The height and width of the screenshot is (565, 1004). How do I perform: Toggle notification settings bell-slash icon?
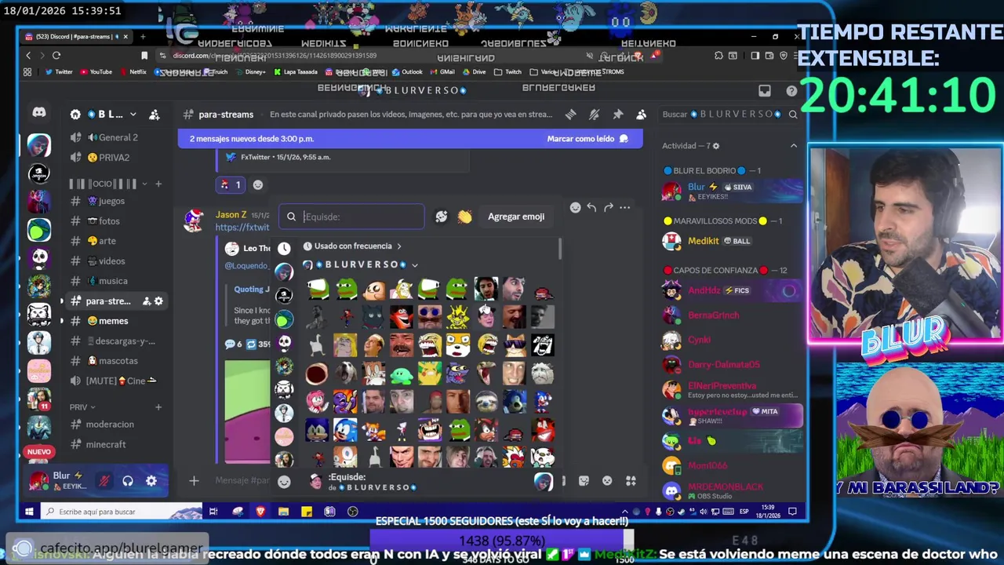(594, 115)
